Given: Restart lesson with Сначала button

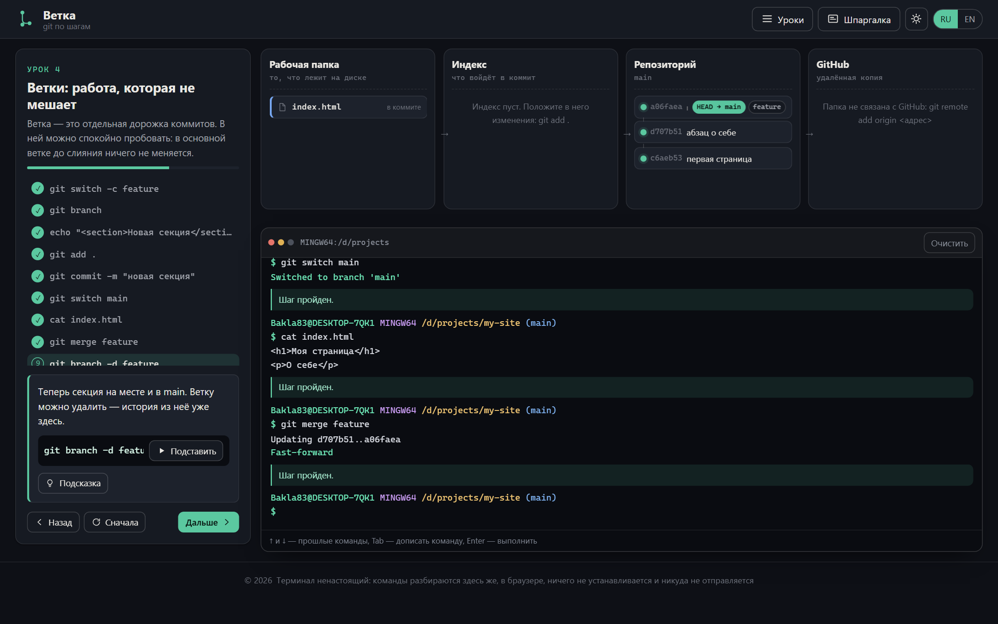Looking at the screenshot, I should click(115, 522).
